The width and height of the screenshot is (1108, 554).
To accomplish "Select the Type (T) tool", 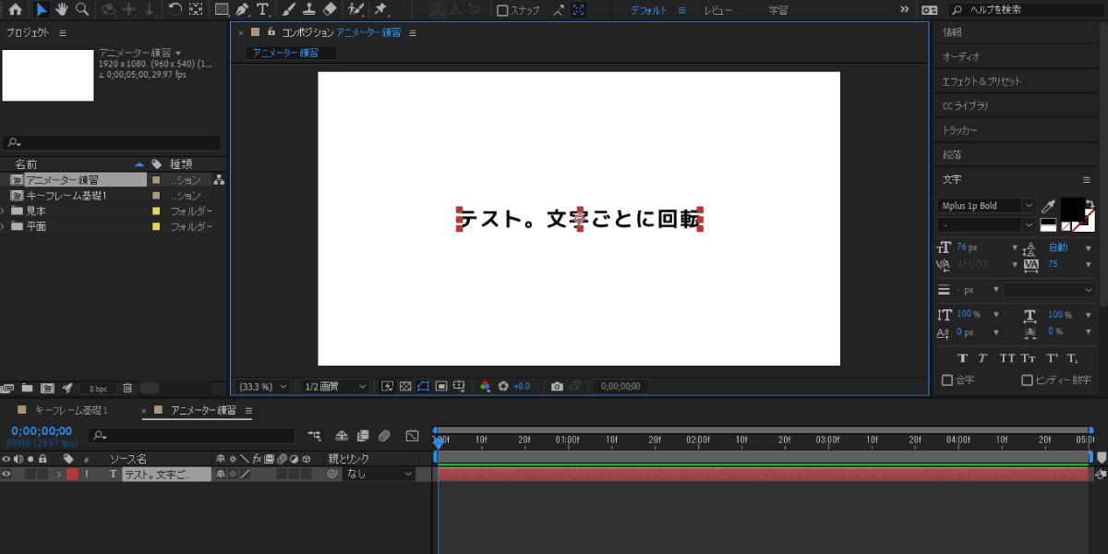I will [x=263, y=10].
